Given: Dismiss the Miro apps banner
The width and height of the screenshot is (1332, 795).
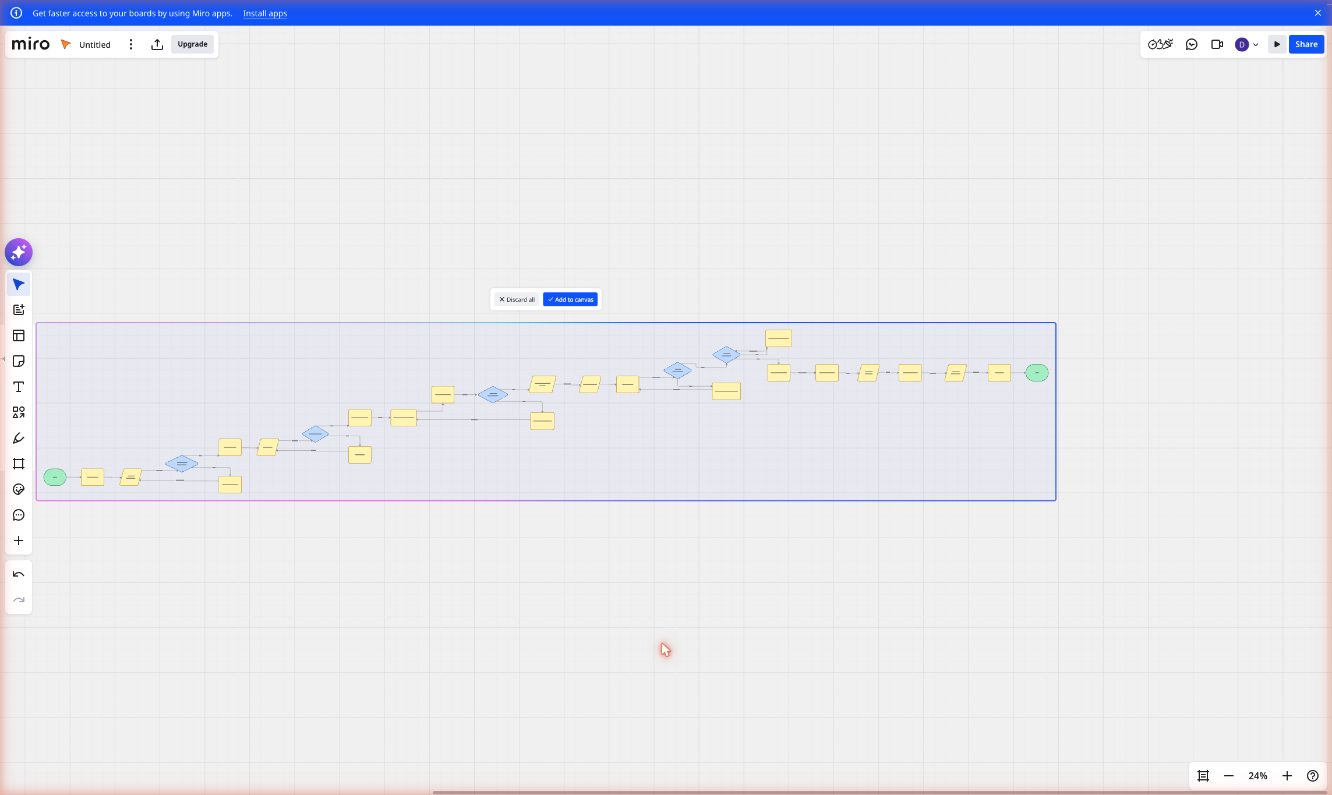Looking at the screenshot, I should [x=1318, y=13].
